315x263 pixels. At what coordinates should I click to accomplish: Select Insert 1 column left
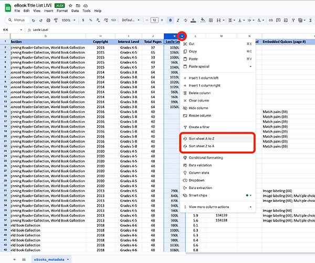coord(217,78)
